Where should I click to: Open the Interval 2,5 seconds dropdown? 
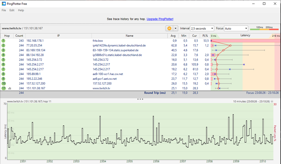(202, 28)
